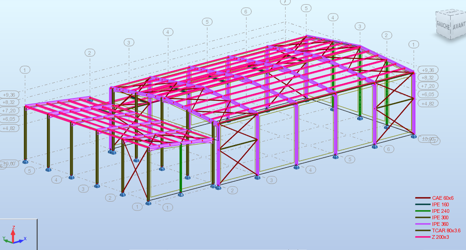Image resolution: width=466 pixels, height=250 pixels.
Task: Select the IPE 360 legend label
Action: [440, 224]
